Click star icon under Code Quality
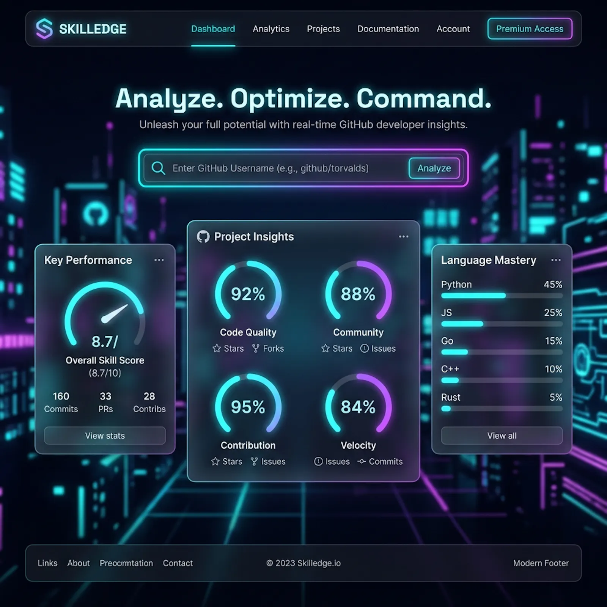 217,348
